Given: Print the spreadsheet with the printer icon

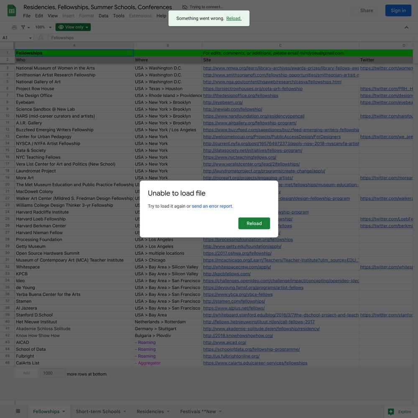Looking at the screenshot, I should pyautogui.click(x=14, y=27).
